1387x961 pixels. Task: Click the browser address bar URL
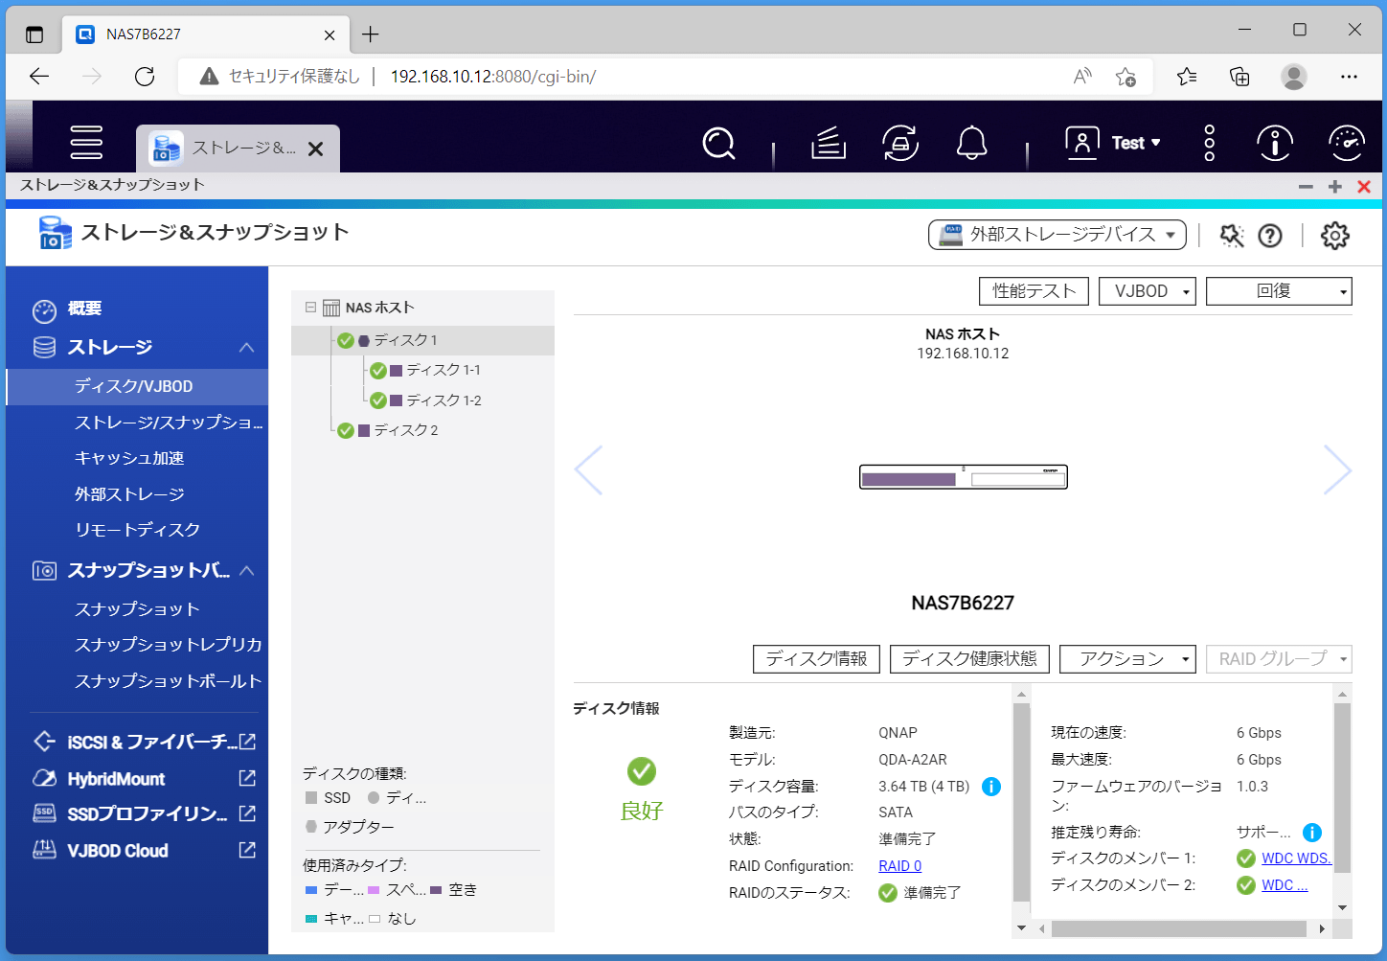point(493,77)
